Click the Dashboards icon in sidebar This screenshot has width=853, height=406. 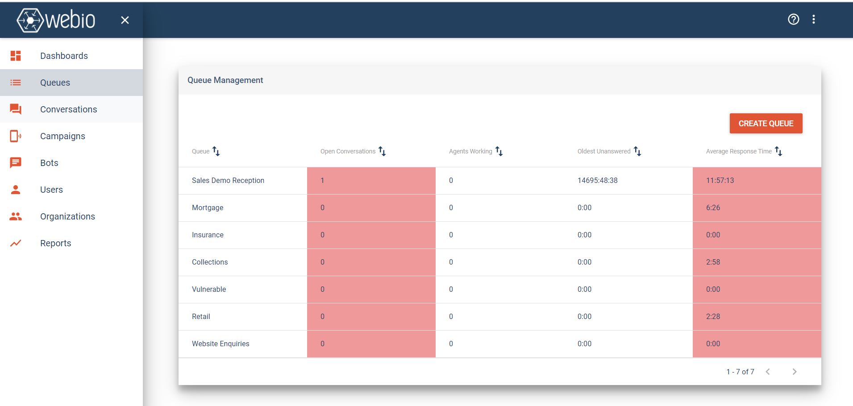tap(16, 55)
